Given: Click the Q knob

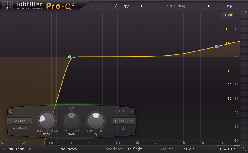Looking at the screenshot, I should tap(96, 121).
